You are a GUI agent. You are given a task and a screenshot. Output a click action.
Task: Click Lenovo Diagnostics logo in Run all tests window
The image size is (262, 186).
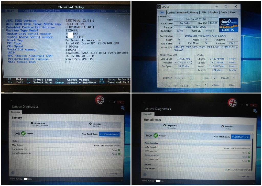point(233,103)
